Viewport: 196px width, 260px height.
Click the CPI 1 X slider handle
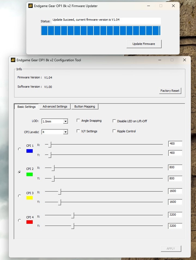tap(50, 145)
